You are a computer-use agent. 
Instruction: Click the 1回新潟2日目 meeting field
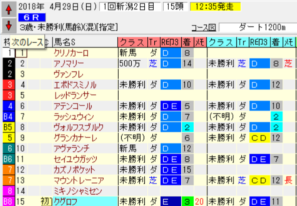[130, 7]
